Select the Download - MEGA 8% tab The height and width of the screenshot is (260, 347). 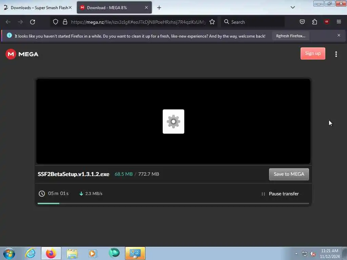[x=114, y=8]
